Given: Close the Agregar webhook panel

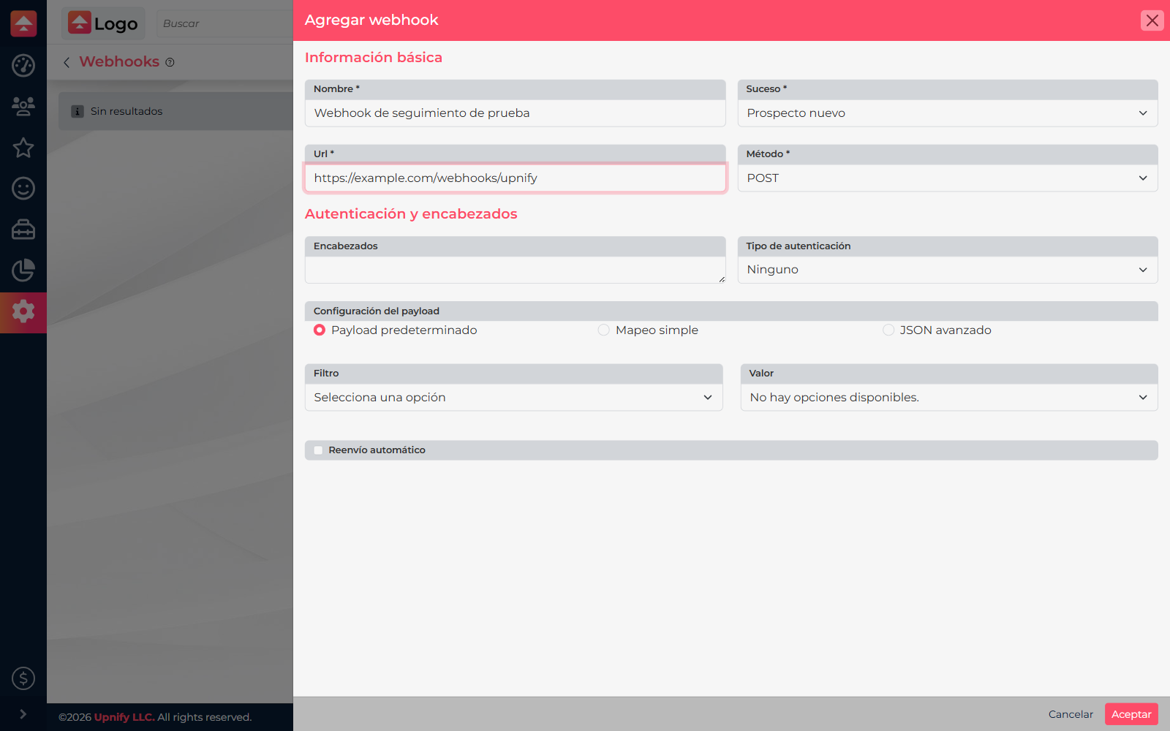Looking at the screenshot, I should [1152, 20].
